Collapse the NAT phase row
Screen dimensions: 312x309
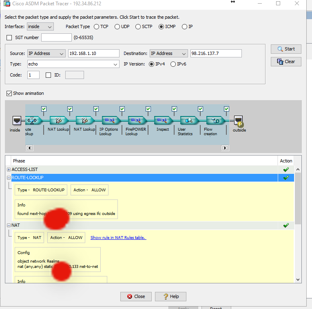pos(9,226)
